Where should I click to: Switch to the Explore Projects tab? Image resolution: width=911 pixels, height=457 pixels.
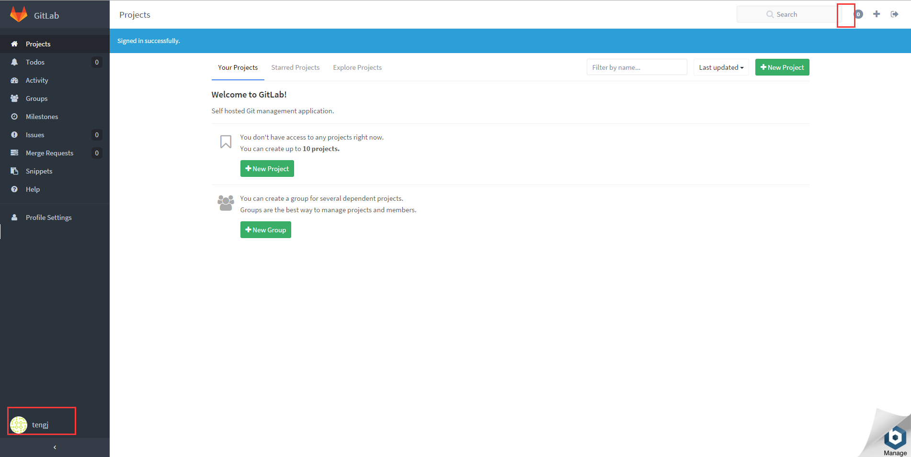357,67
